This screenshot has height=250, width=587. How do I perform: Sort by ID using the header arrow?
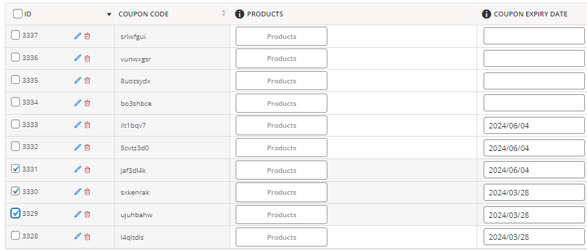tap(109, 14)
